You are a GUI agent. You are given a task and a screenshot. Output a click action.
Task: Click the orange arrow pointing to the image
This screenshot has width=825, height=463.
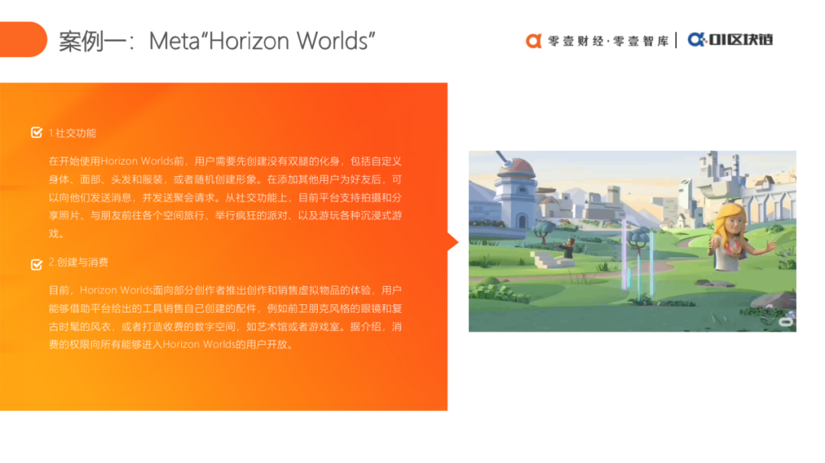(453, 243)
